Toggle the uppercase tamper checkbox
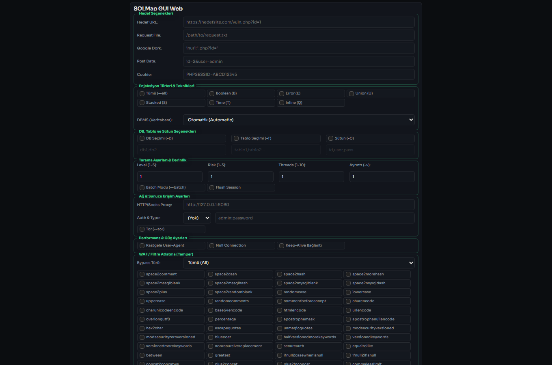Viewport: 552px width, 365px height. pos(142,301)
